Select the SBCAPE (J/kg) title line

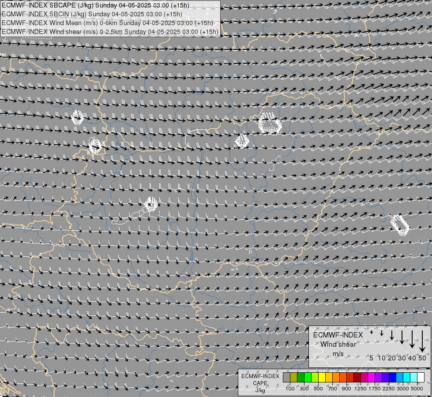click(x=96, y=5)
